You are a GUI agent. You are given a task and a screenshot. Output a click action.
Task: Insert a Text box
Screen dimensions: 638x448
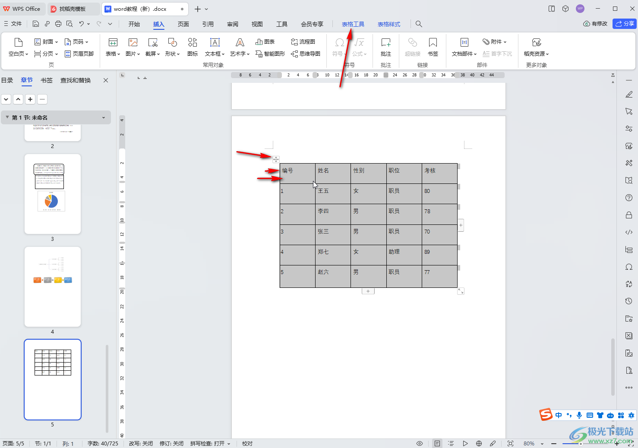coord(215,47)
